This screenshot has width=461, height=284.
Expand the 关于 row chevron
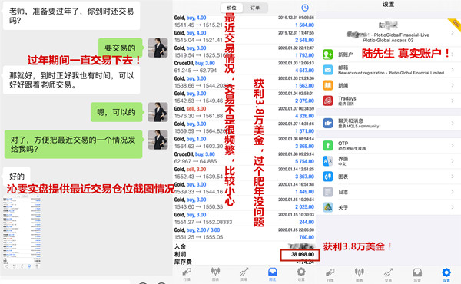453,207
